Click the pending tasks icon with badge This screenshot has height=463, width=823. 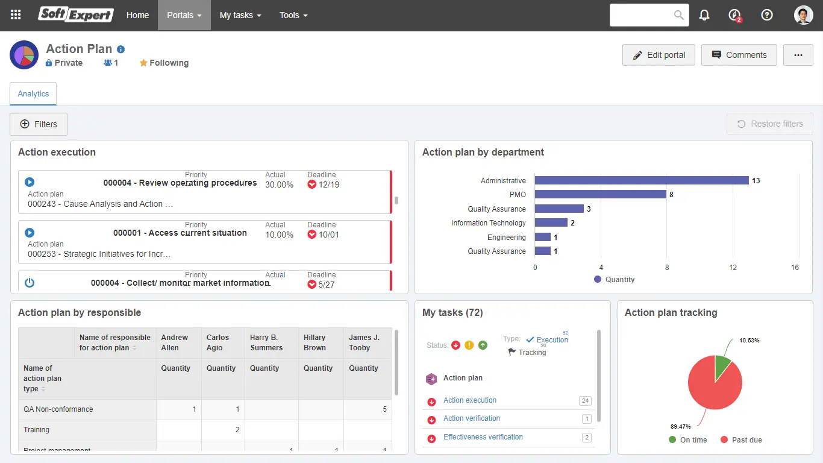[x=734, y=15]
